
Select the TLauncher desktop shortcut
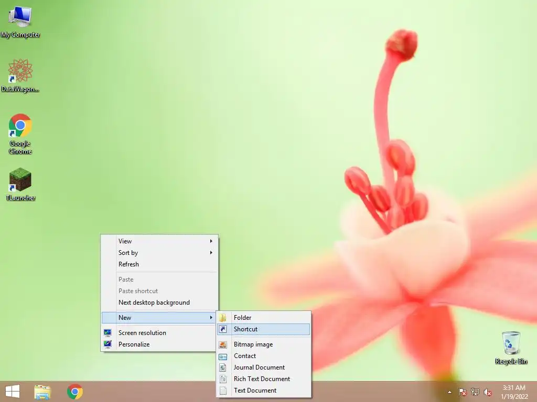tap(20, 184)
